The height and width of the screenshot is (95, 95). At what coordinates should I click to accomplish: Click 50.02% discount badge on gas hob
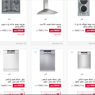coord(18,31)
